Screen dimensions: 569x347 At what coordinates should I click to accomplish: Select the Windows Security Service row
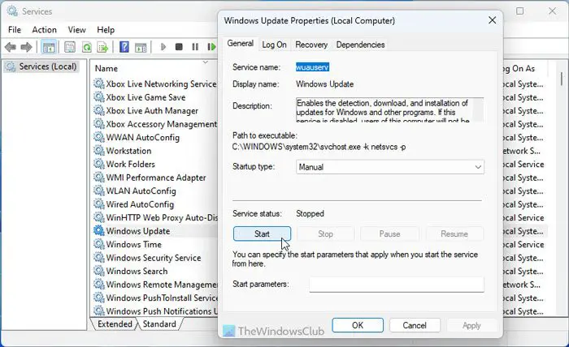(x=155, y=258)
